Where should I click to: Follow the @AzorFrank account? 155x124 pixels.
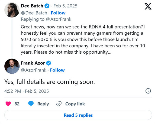57,70
